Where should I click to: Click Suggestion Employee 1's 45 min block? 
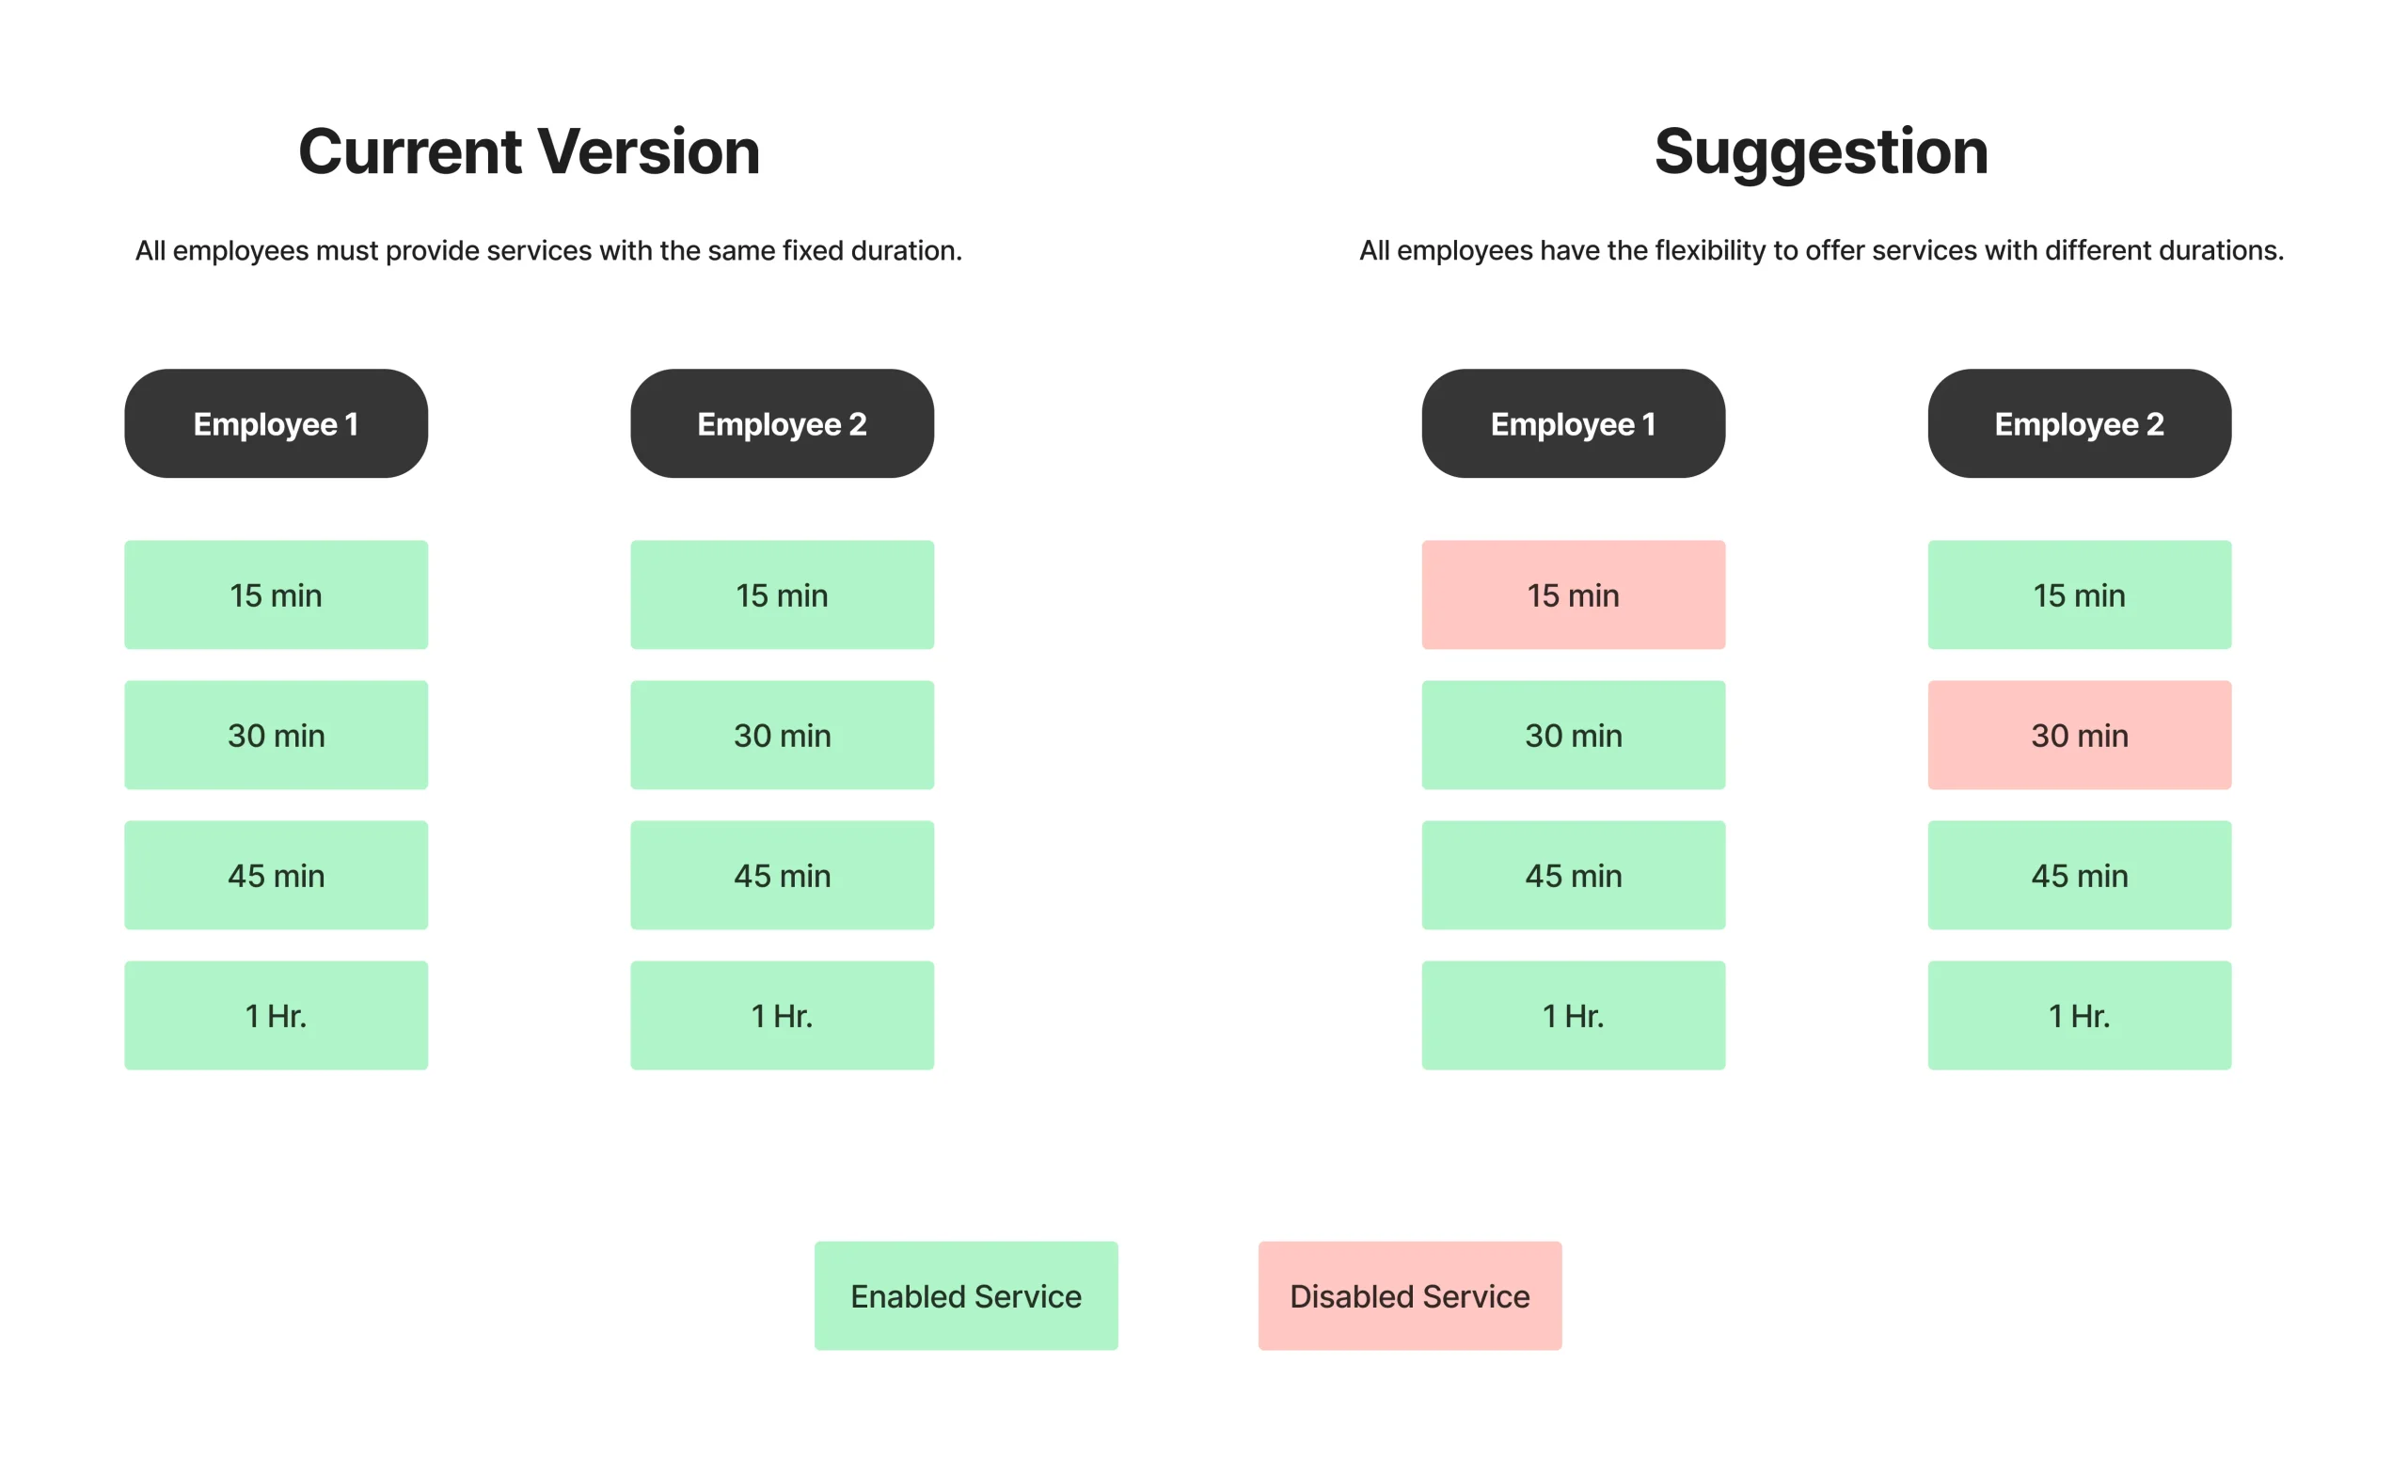(1573, 875)
